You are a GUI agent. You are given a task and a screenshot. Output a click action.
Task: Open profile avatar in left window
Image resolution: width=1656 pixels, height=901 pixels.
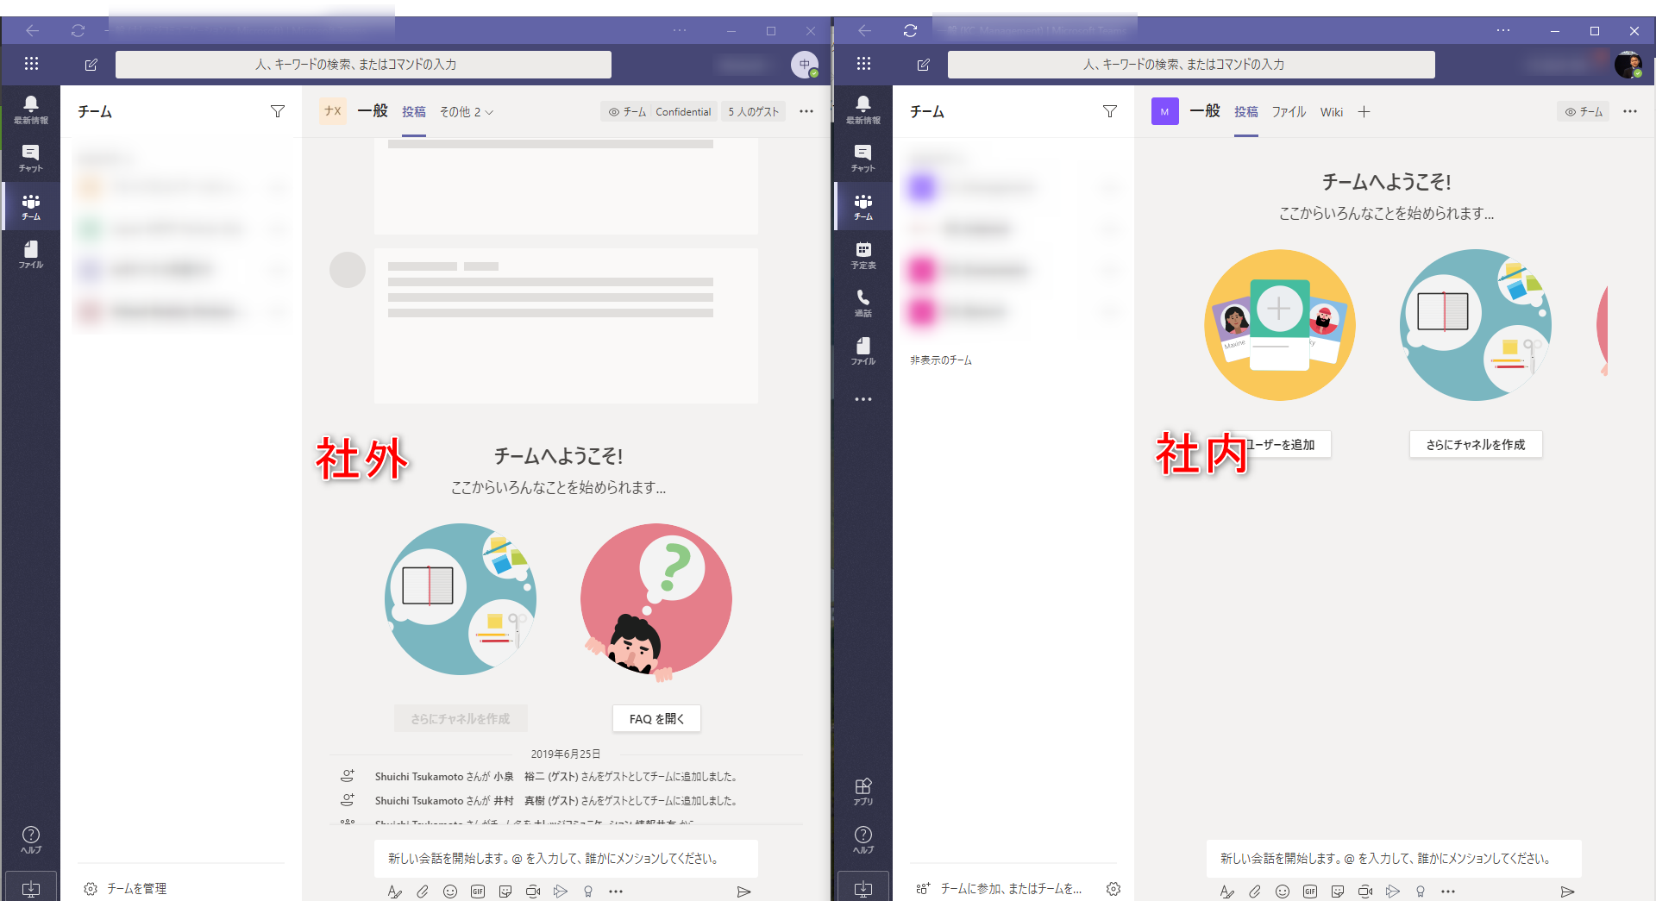pos(805,65)
